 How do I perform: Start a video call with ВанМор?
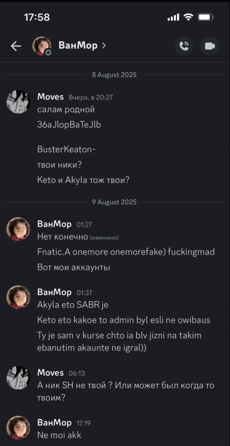click(210, 46)
